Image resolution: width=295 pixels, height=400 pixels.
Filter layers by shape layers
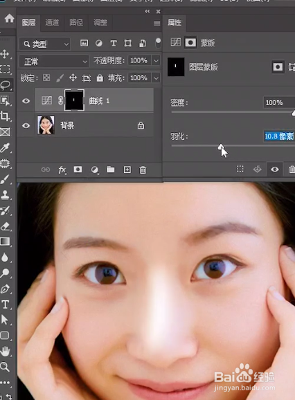128,43
